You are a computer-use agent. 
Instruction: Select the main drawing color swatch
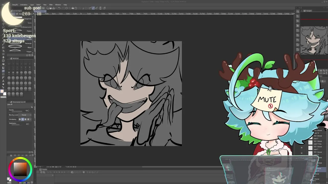2,91
